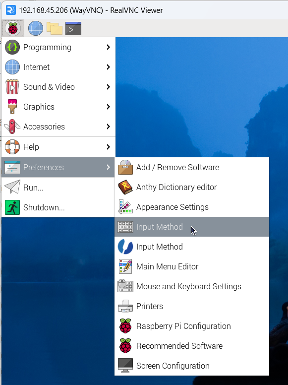Click the Screen Configuration monitor icon

[125, 366]
